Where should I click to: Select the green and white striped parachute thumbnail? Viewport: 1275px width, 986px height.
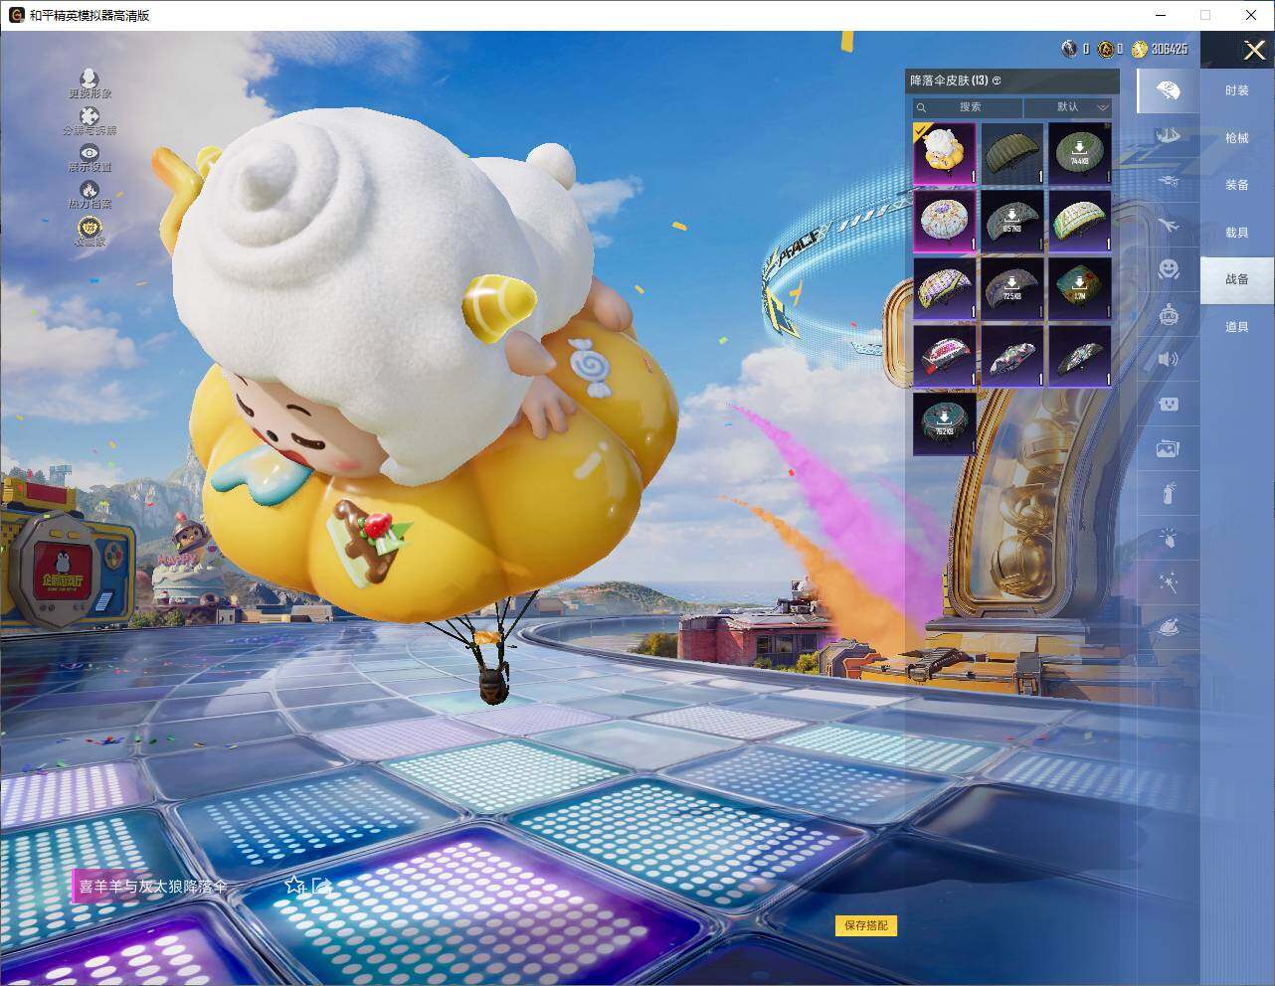click(x=1080, y=221)
